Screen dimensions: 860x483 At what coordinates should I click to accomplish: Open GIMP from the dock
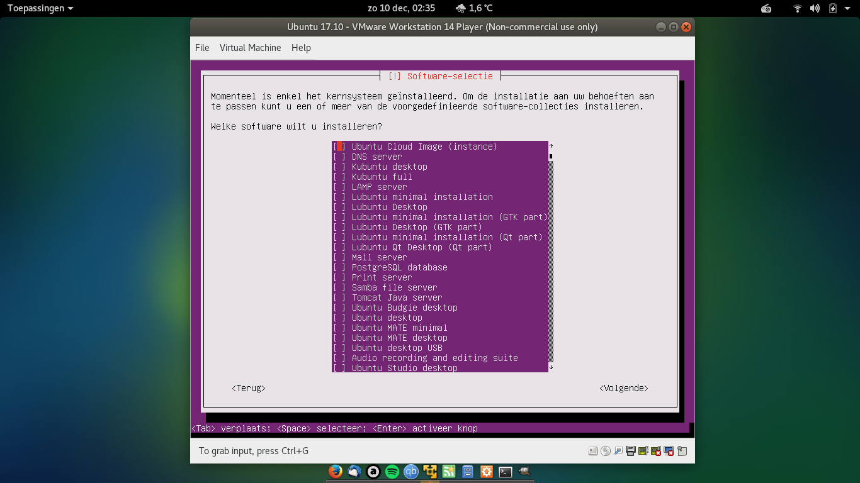[524, 471]
